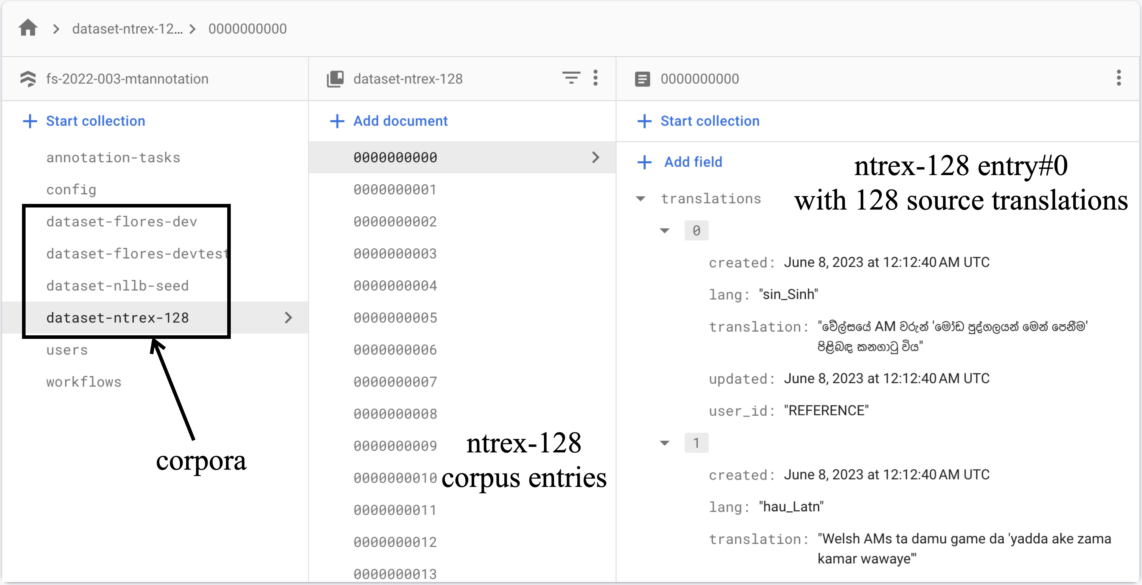Click chevron arrow on document 0000000000 row
1142x585 pixels.
[x=595, y=157]
